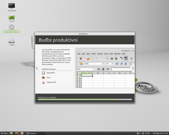This screenshot has height=135, width=169.
Task: Click the LibreOffice text in software list
Action: [51, 73]
